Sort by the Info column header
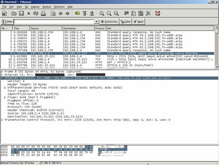Image resolution: width=219 pixels, height=165 pixels. point(160,29)
